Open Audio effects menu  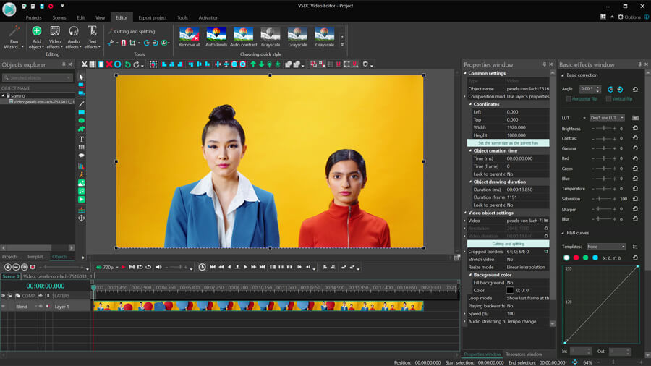74,37
